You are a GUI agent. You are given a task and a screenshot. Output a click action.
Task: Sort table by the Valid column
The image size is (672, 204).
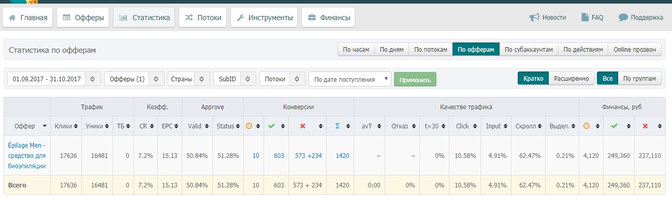point(197,126)
